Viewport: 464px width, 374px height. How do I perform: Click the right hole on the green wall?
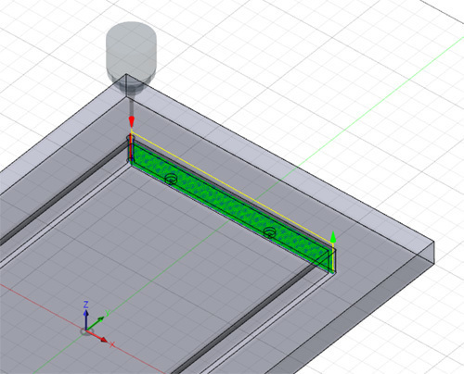270,232
